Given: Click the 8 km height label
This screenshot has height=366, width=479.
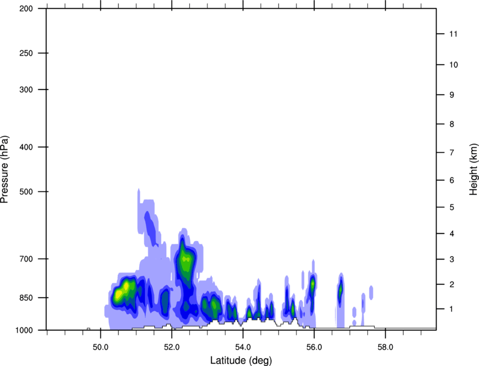Looking at the screenshot, I should coord(452,124).
